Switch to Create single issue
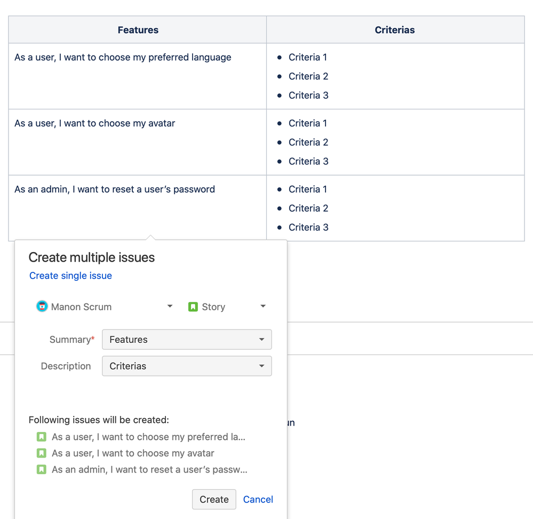This screenshot has width=533, height=519. click(70, 276)
